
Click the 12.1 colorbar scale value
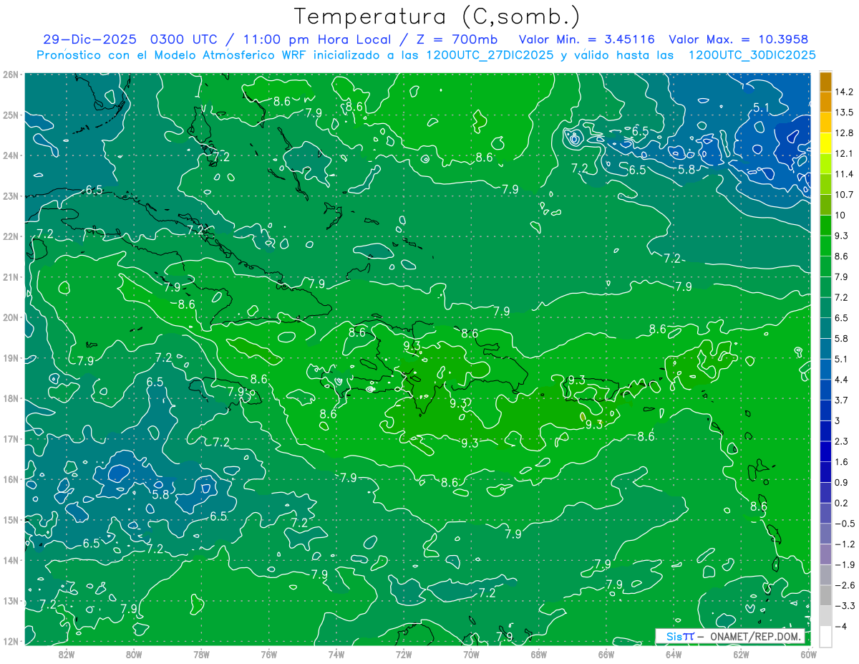[x=844, y=153]
